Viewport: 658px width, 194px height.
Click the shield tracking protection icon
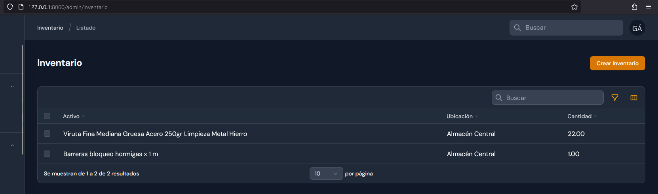point(10,7)
